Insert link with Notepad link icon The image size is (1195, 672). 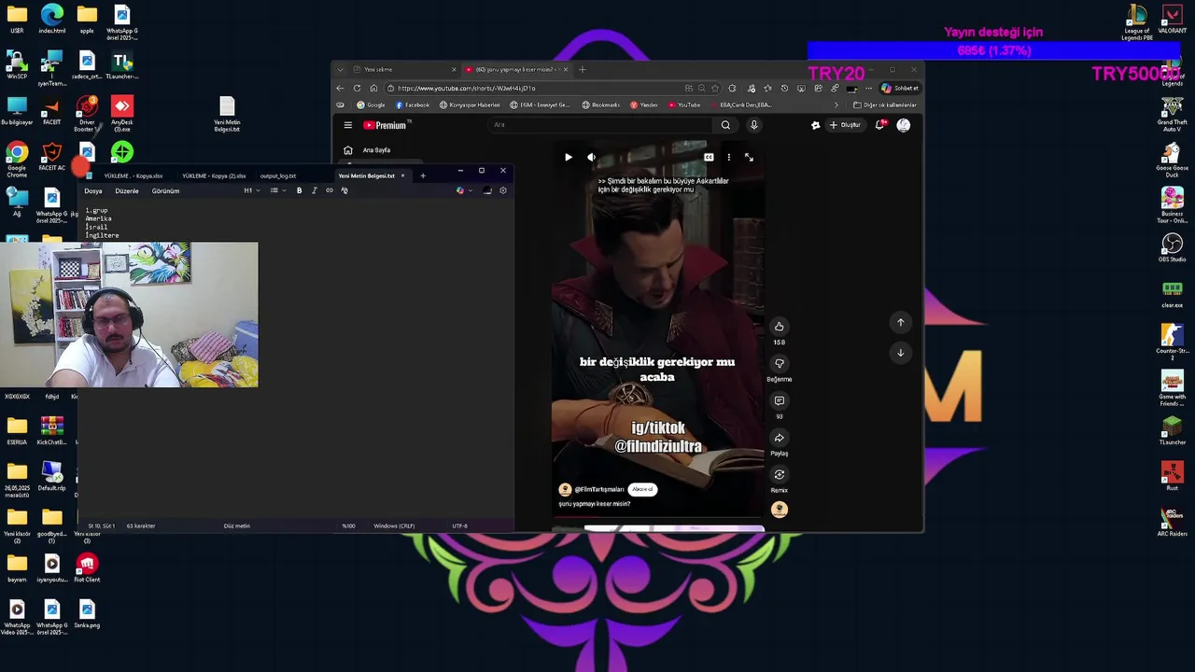[329, 191]
